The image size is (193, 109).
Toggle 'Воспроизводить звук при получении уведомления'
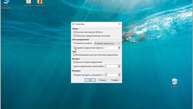click(74, 55)
